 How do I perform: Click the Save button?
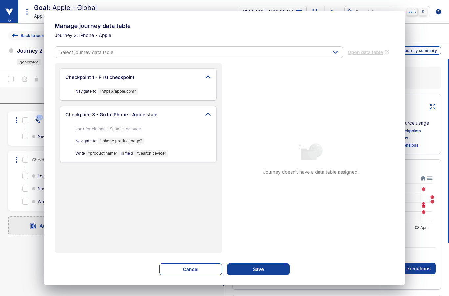pos(258,269)
